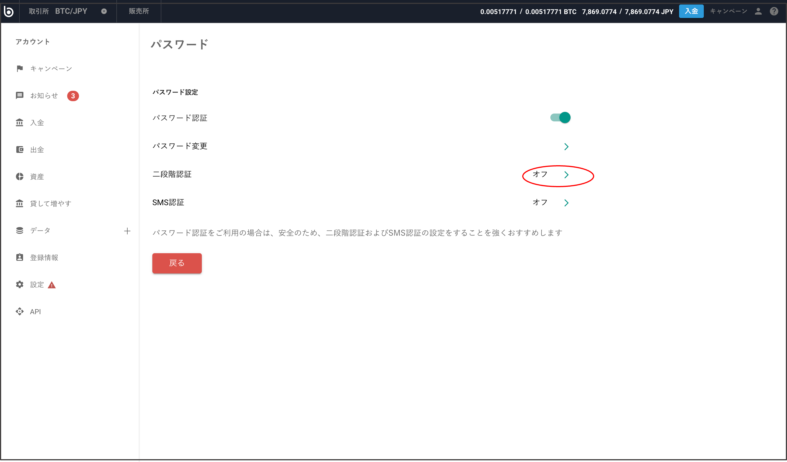Open SMS認証 settings via chevron
Viewport: 787px width, 462px height.
pyautogui.click(x=567, y=203)
